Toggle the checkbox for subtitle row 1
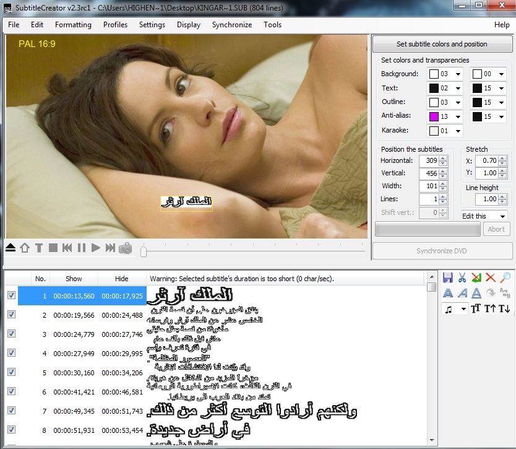Viewport: 516px width, 449px height. pos(11,296)
